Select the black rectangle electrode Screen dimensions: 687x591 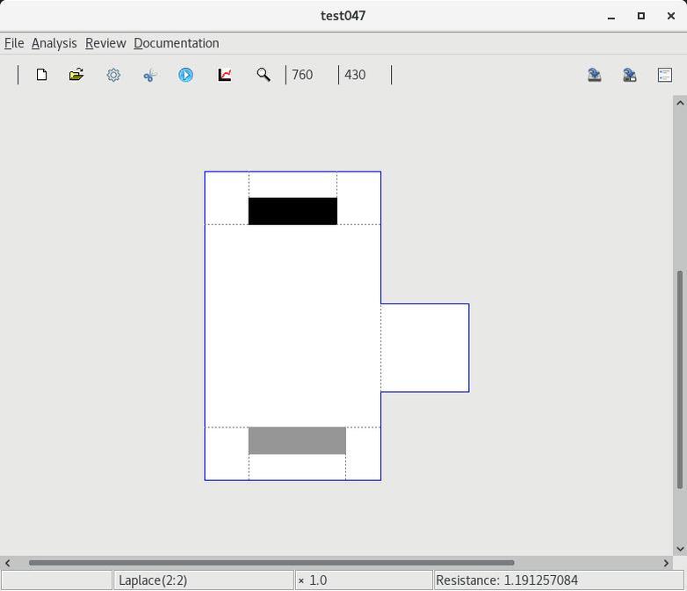[x=293, y=211]
